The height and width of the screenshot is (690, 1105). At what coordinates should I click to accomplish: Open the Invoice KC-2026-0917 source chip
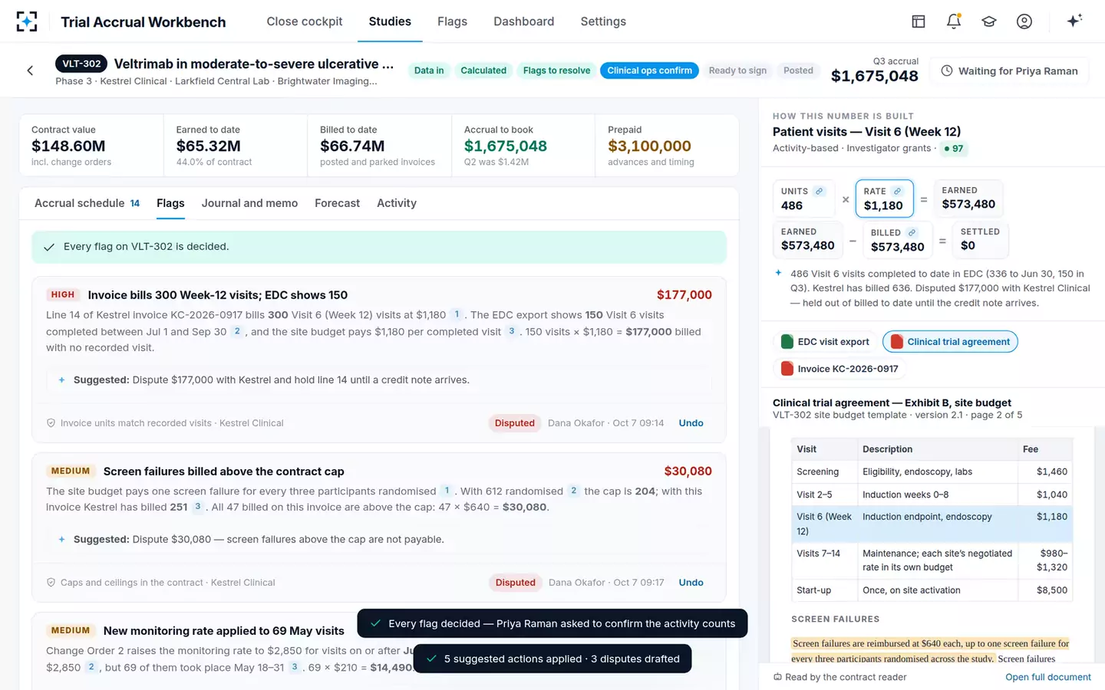coord(839,369)
